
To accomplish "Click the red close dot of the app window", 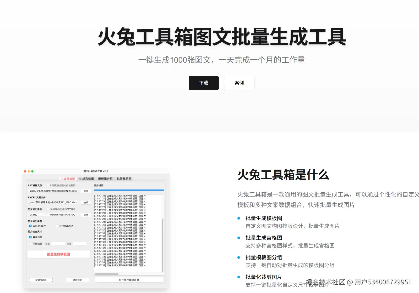I will (x=25, y=171).
